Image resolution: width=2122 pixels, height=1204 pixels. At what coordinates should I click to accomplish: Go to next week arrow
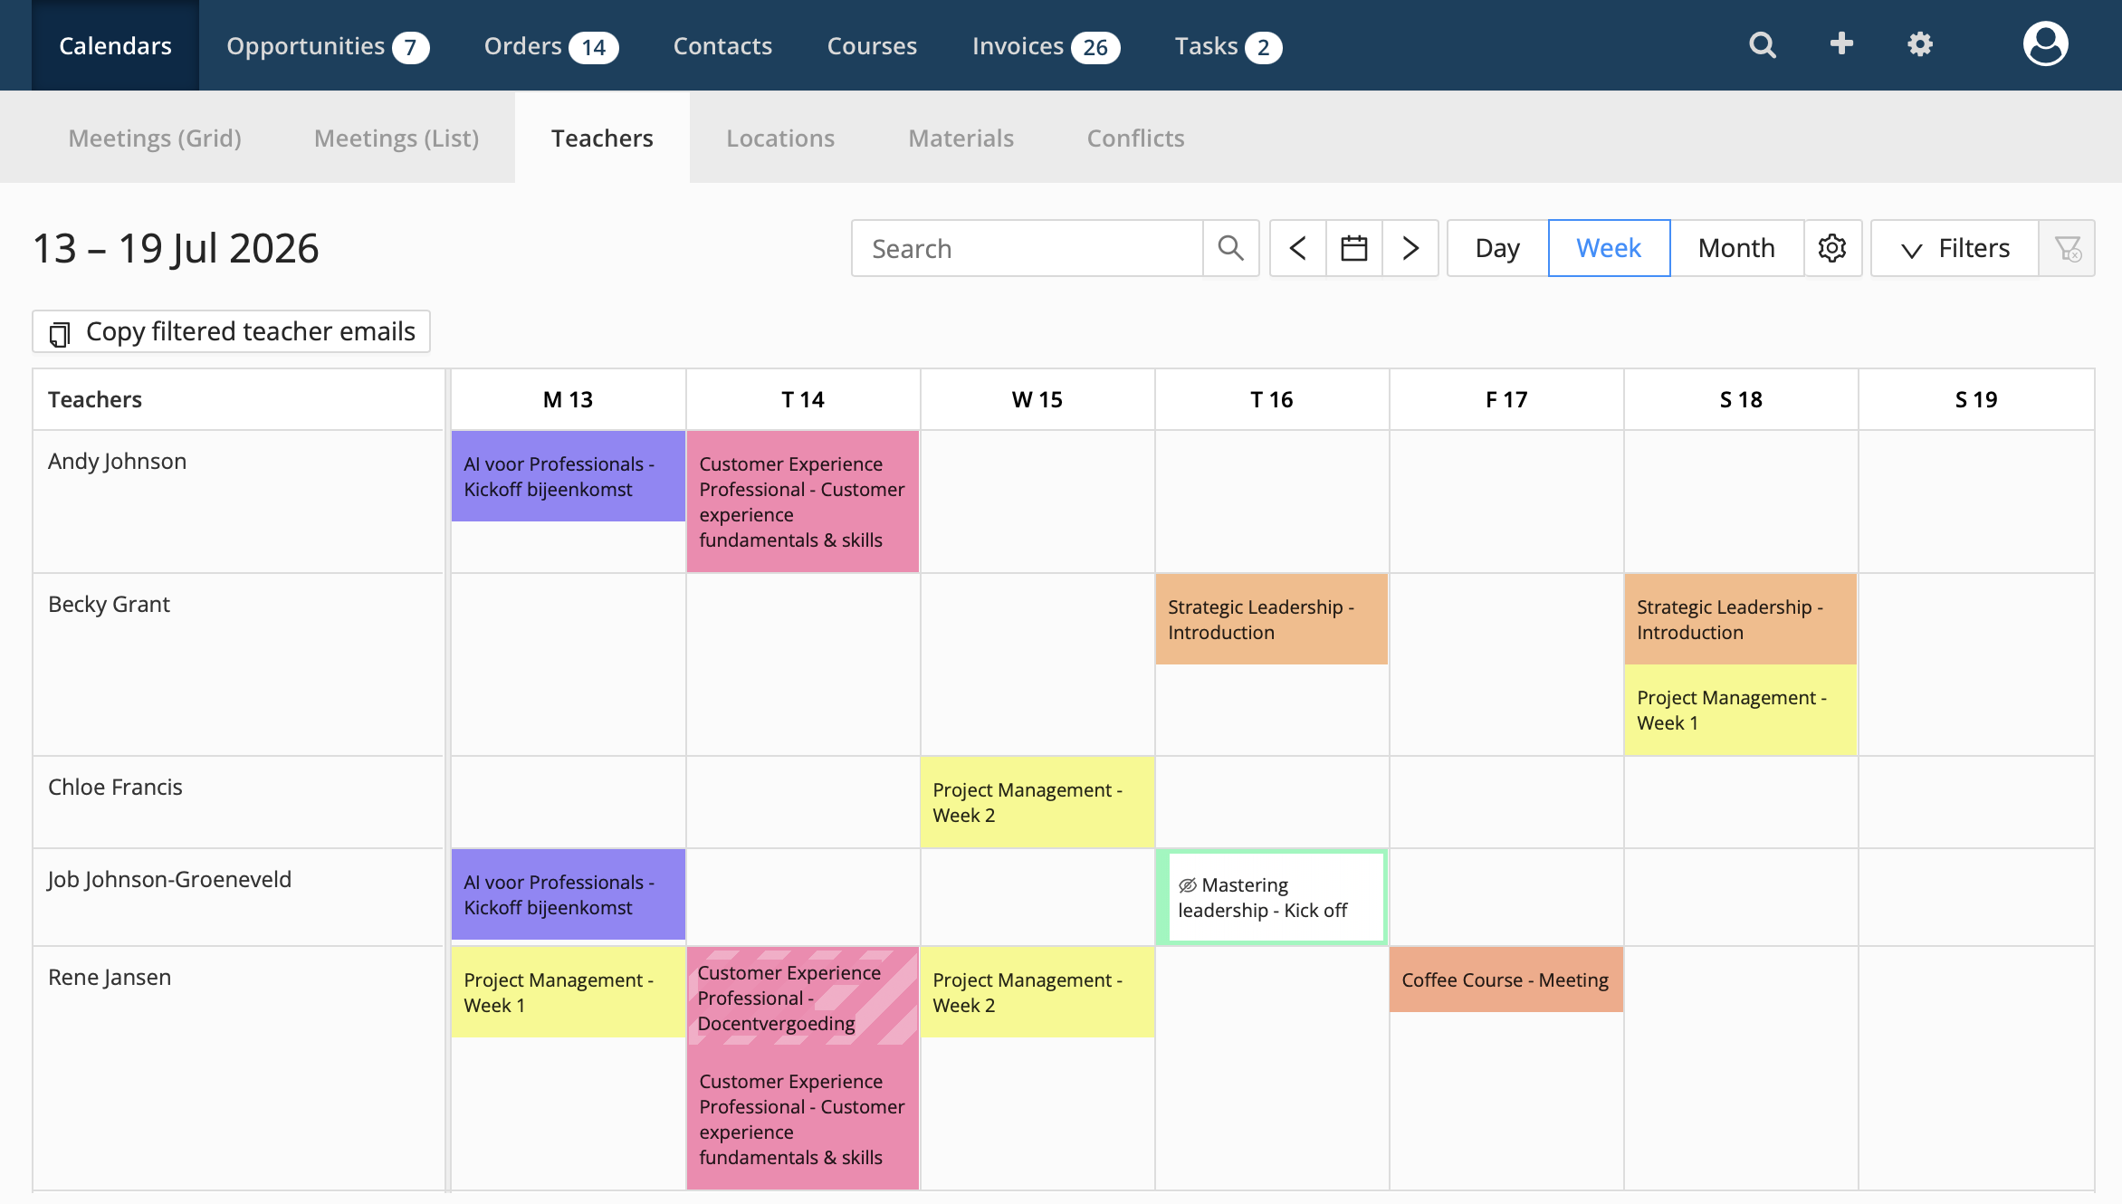(1410, 248)
